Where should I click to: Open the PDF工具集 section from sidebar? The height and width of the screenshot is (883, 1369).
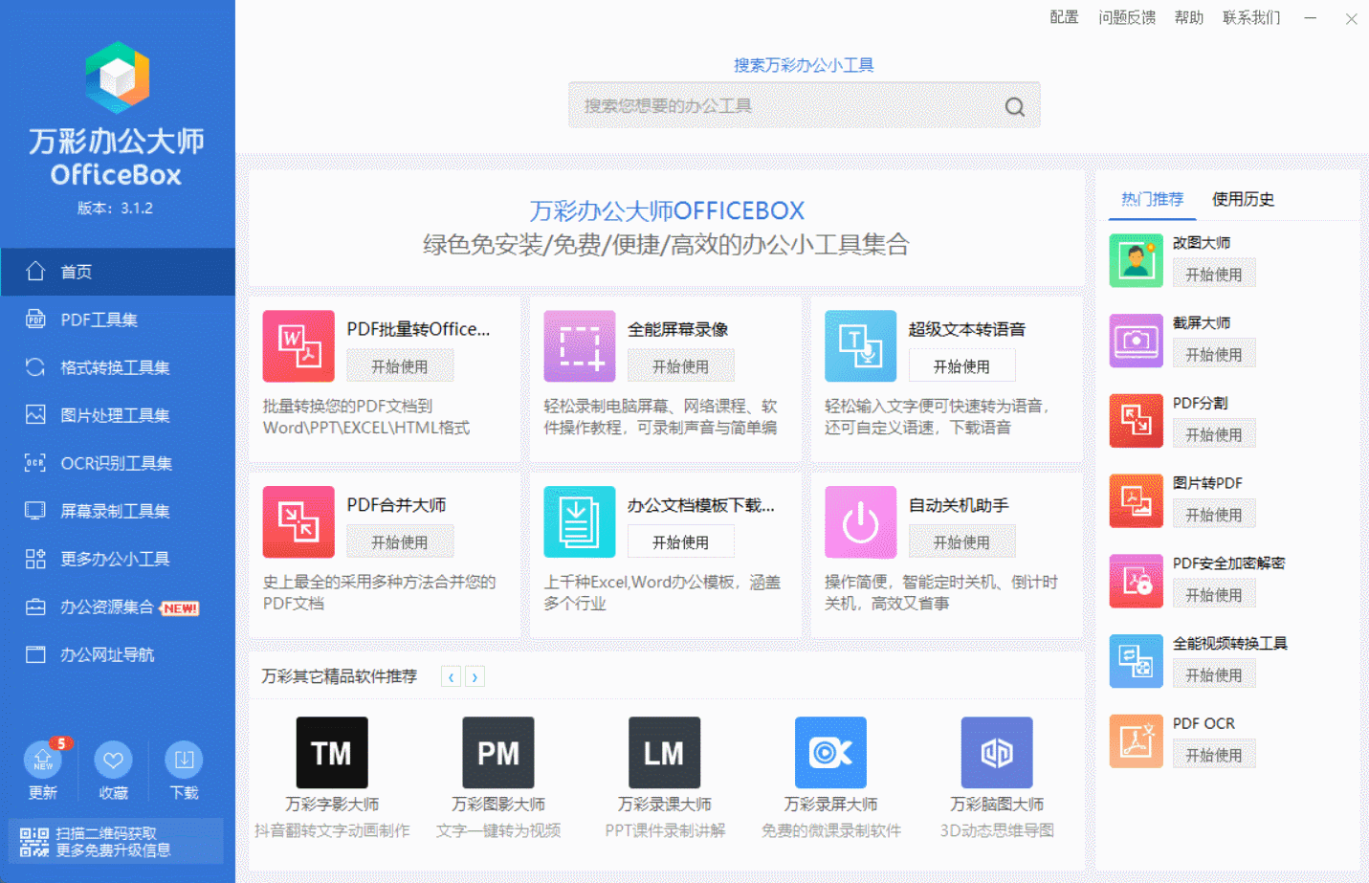(77, 320)
